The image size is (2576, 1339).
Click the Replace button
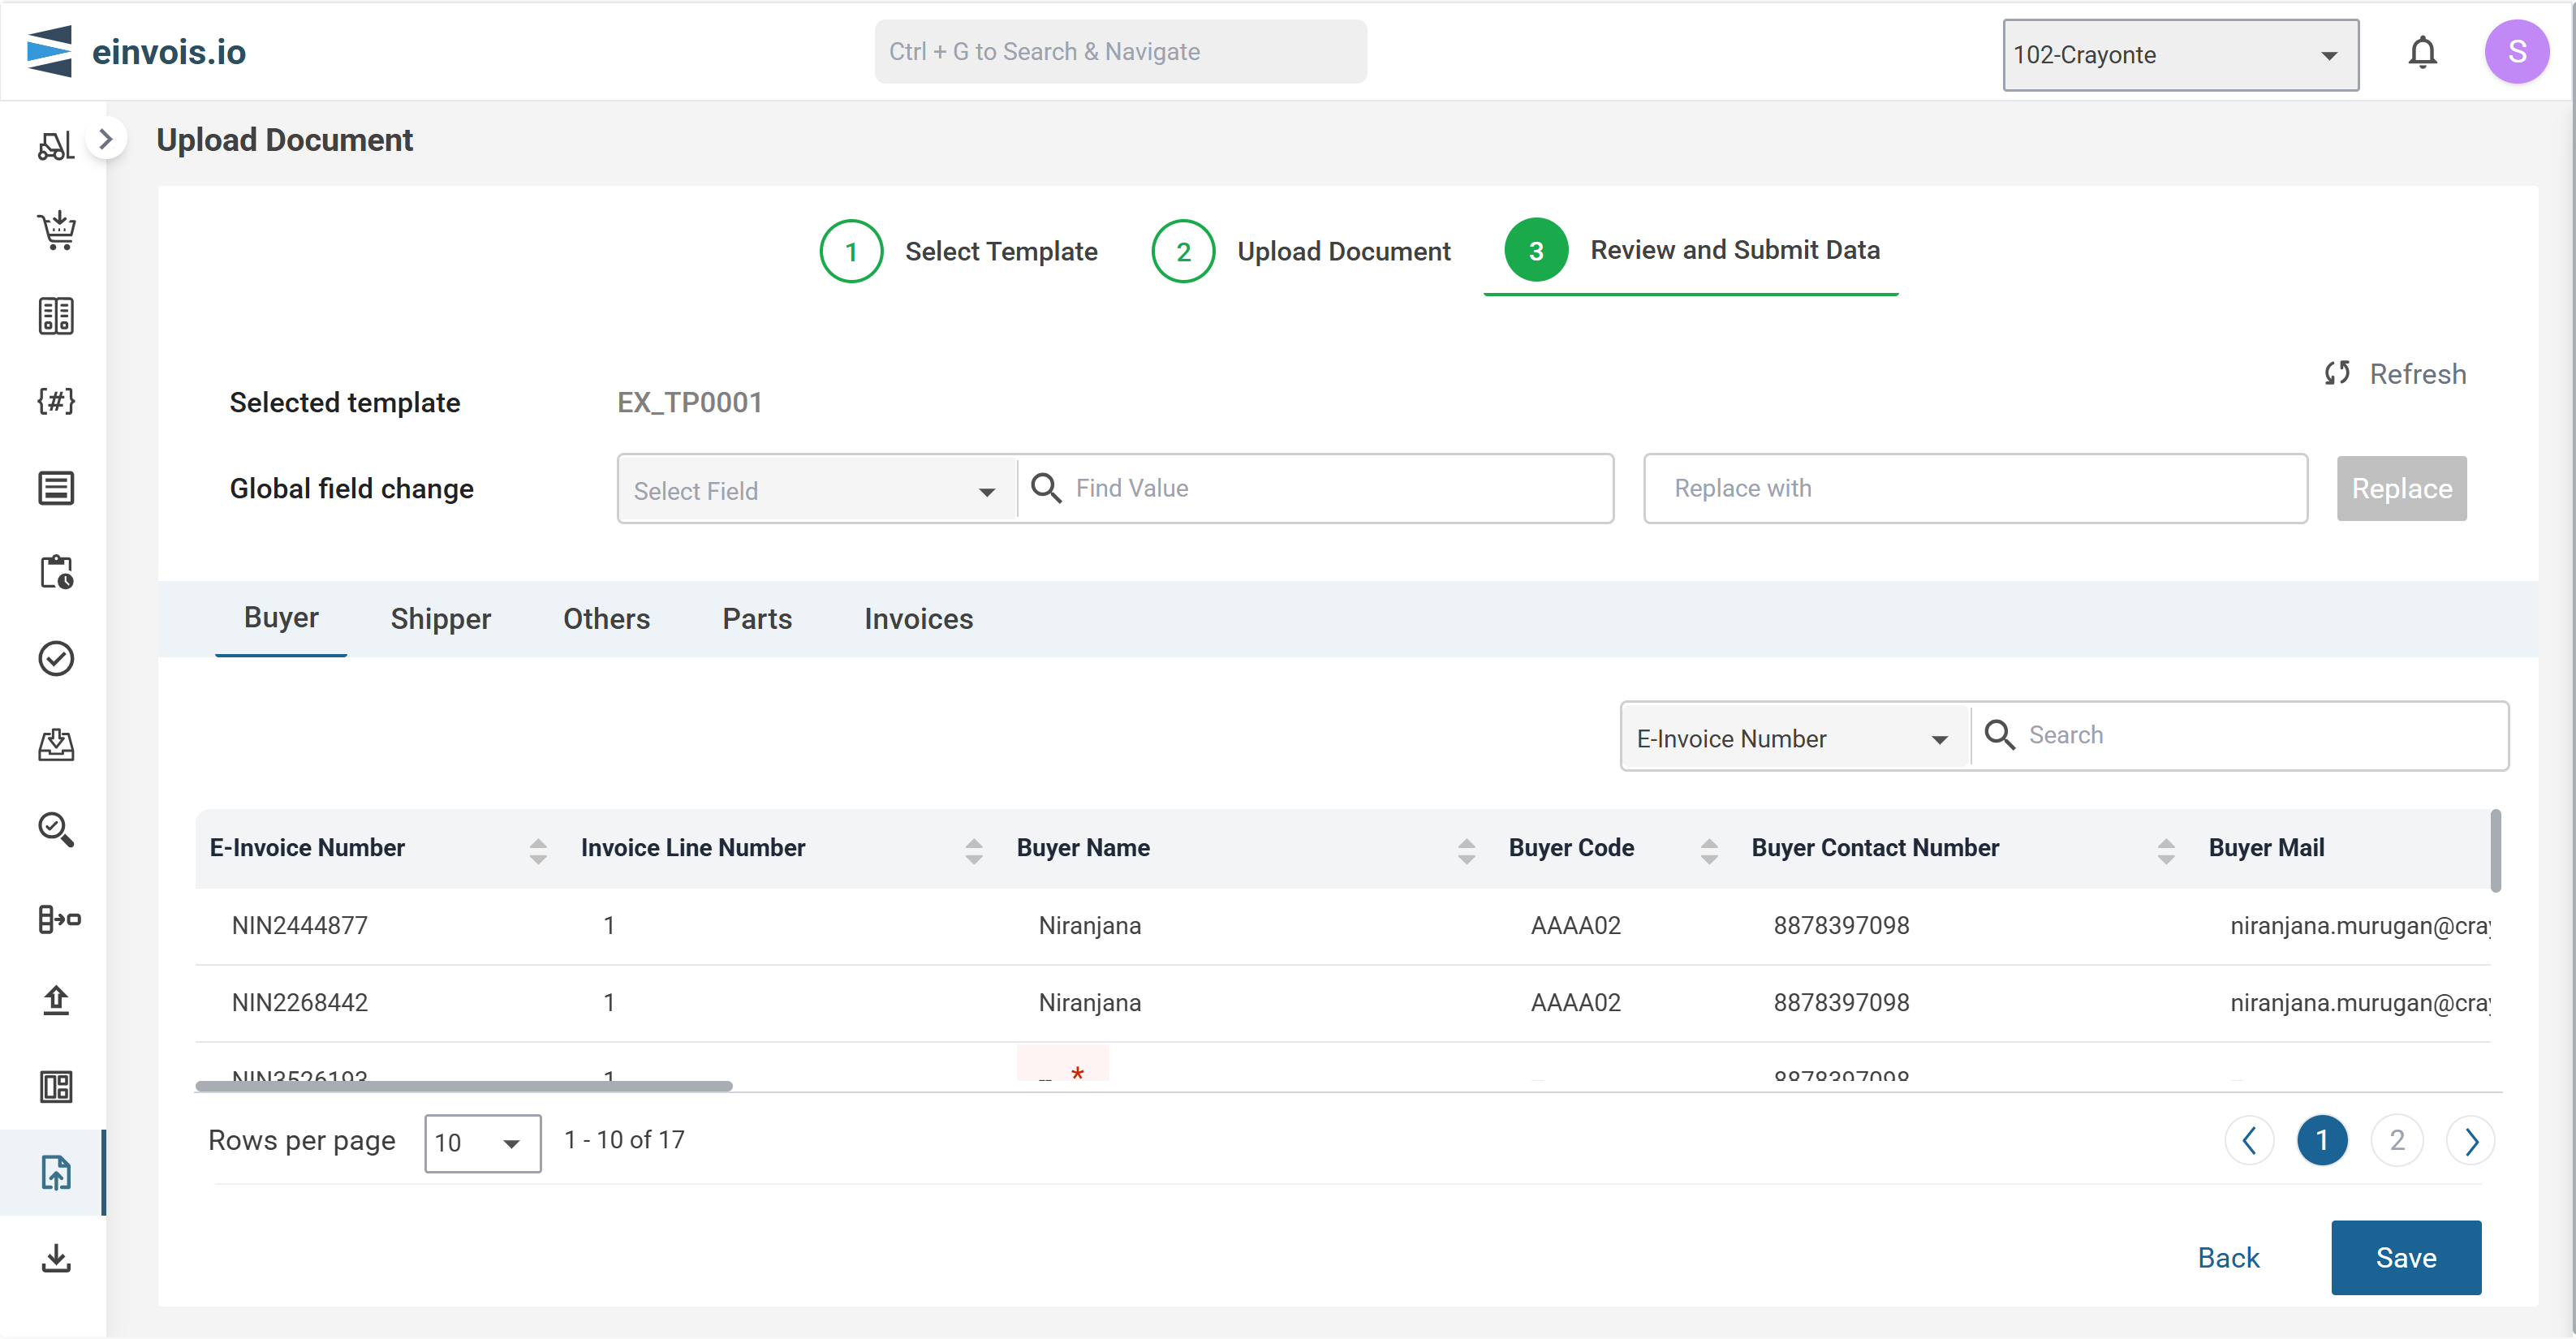(2401, 488)
